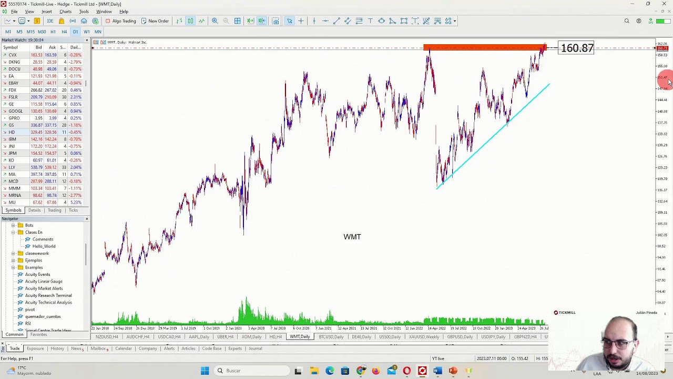Open the account profile icon

[638, 21]
